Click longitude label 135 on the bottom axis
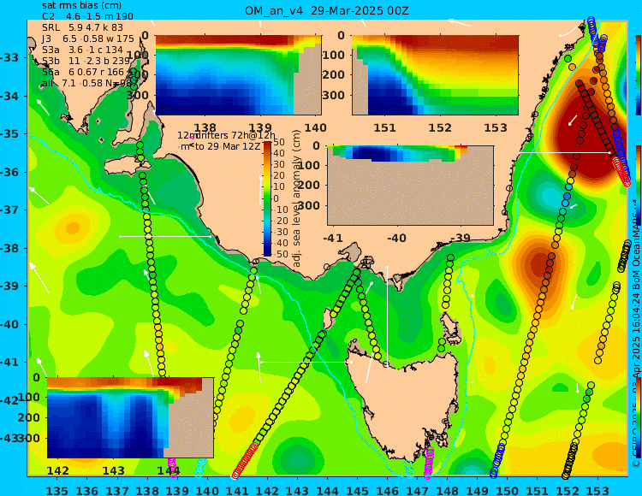 tap(56, 490)
